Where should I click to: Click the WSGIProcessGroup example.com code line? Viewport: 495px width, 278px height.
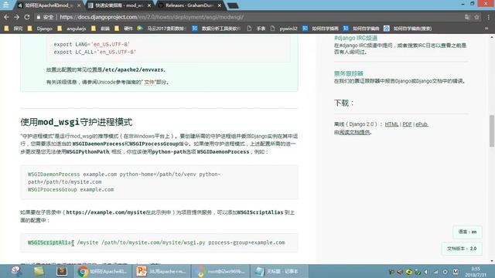click(x=70, y=189)
